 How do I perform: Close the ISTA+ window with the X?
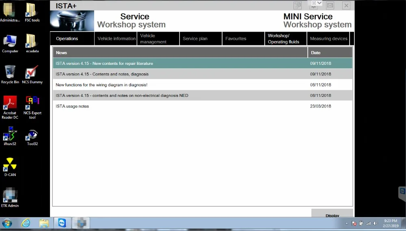pyautogui.click(x=346, y=5)
